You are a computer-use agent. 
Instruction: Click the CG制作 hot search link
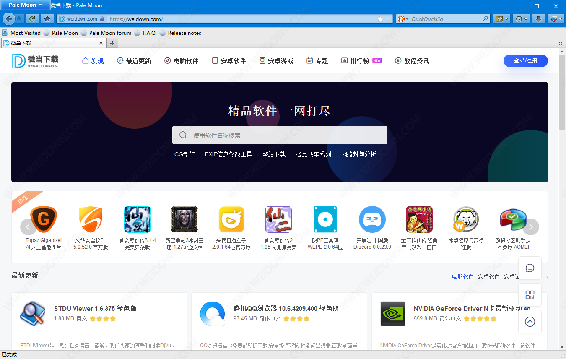[x=184, y=154]
